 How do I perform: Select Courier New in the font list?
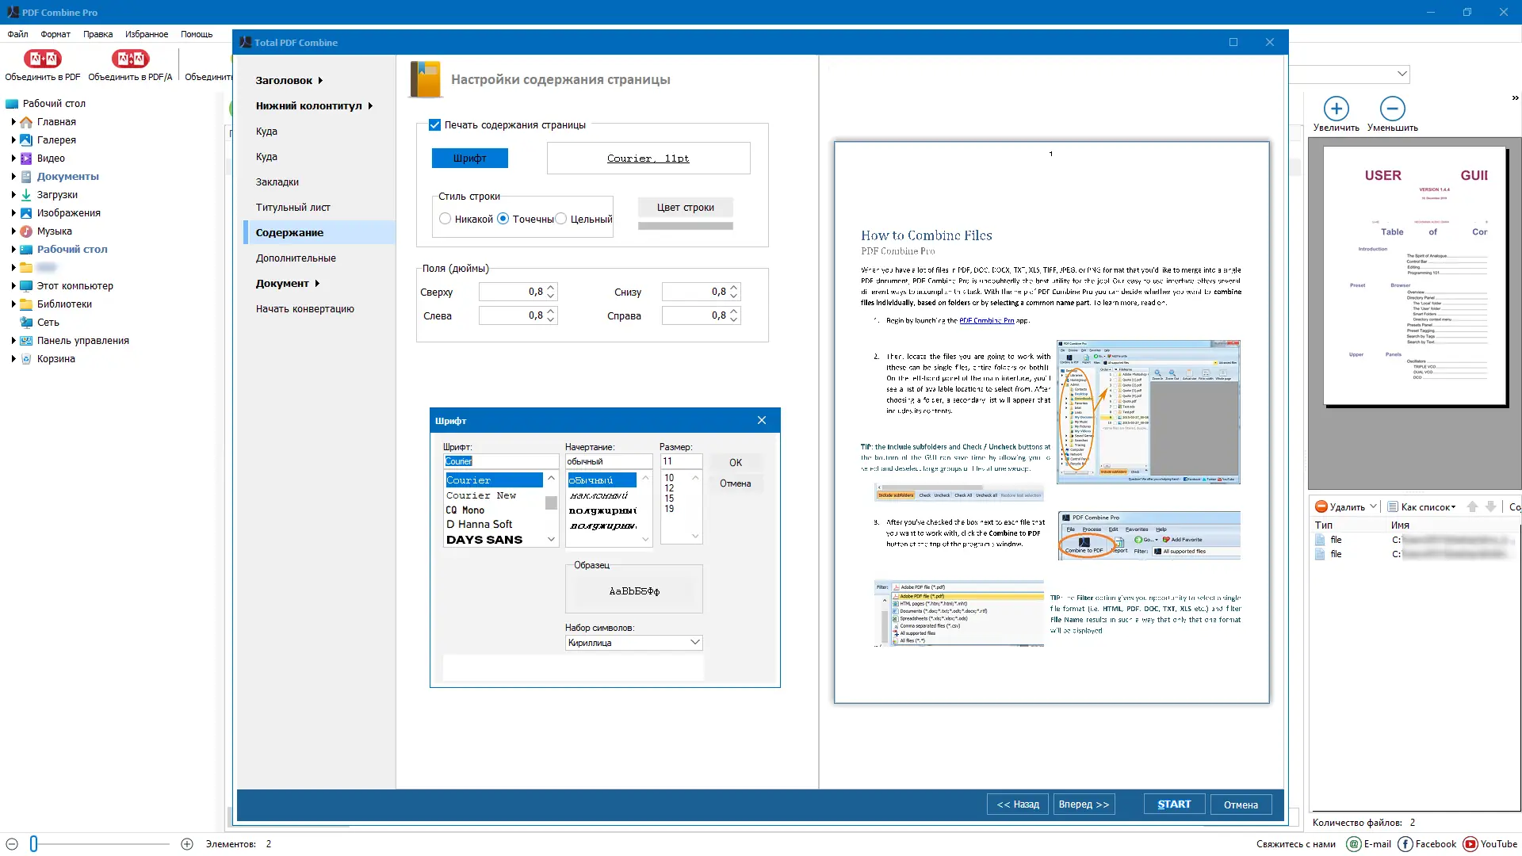click(482, 495)
